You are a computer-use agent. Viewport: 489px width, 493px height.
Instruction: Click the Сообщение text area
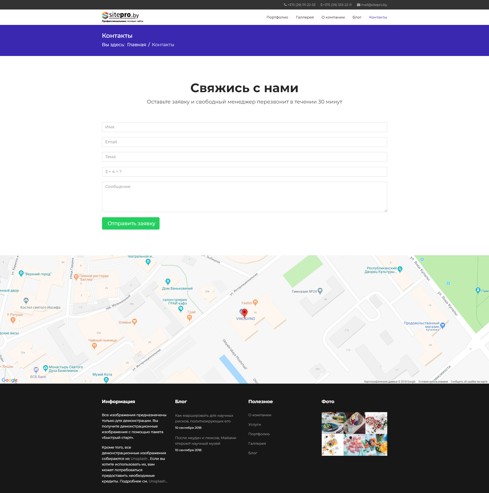pos(244,197)
